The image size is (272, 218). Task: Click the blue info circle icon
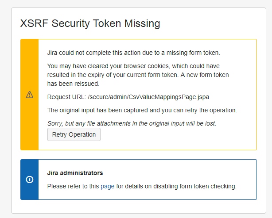click(x=30, y=180)
